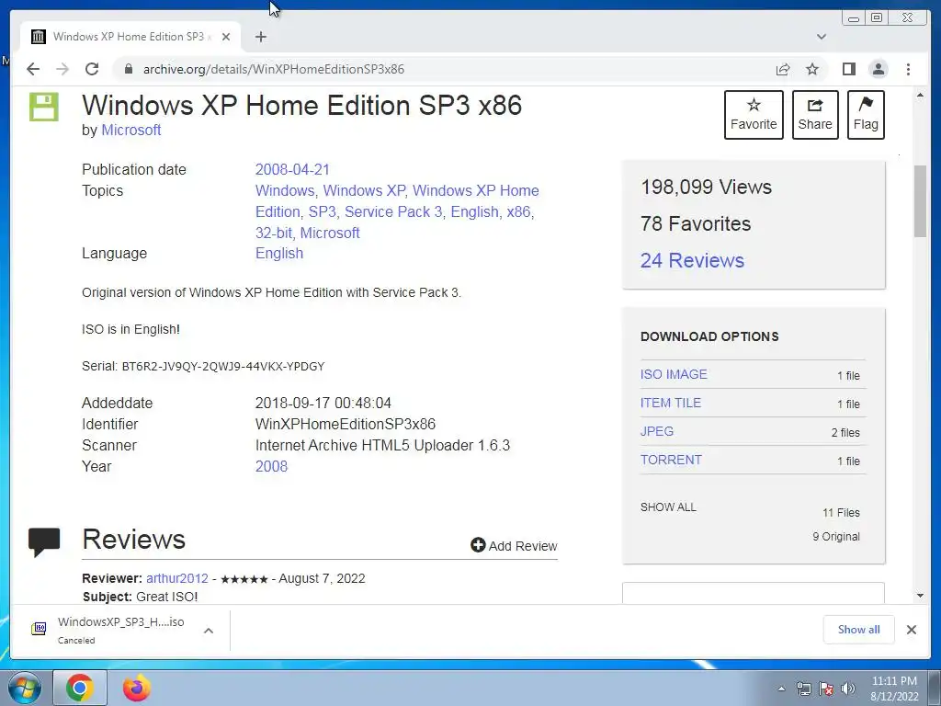The width and height of the screenshot is (941, 706).
Task: Click the green floppy disk software icon
Action: (44, 107)
